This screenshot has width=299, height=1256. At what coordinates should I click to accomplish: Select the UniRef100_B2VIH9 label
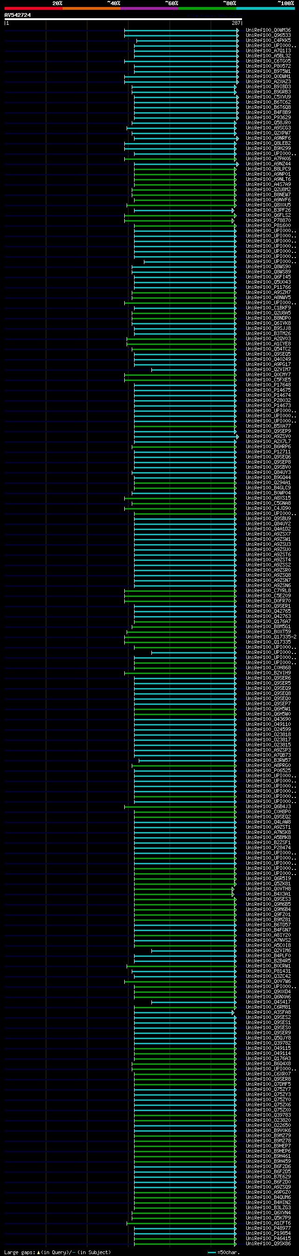tap(268, 674)
